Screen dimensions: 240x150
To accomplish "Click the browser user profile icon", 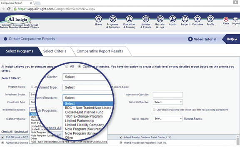I will (x=235, y=2).
